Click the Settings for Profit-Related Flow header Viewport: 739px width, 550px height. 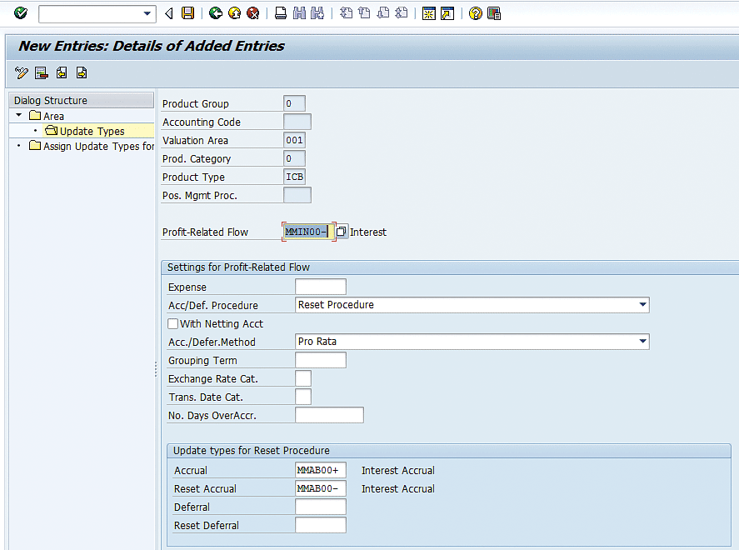(238, 267)
